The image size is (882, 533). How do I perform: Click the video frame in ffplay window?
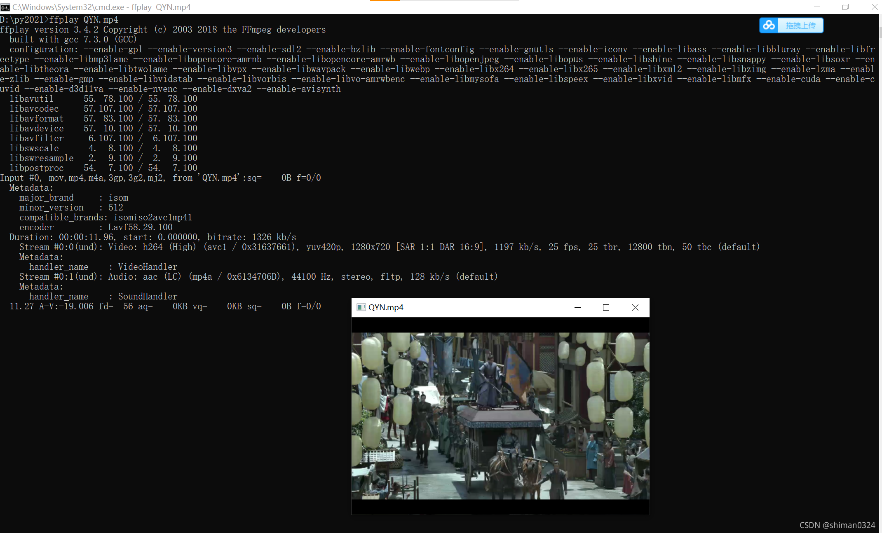click(x=500, y=416)
